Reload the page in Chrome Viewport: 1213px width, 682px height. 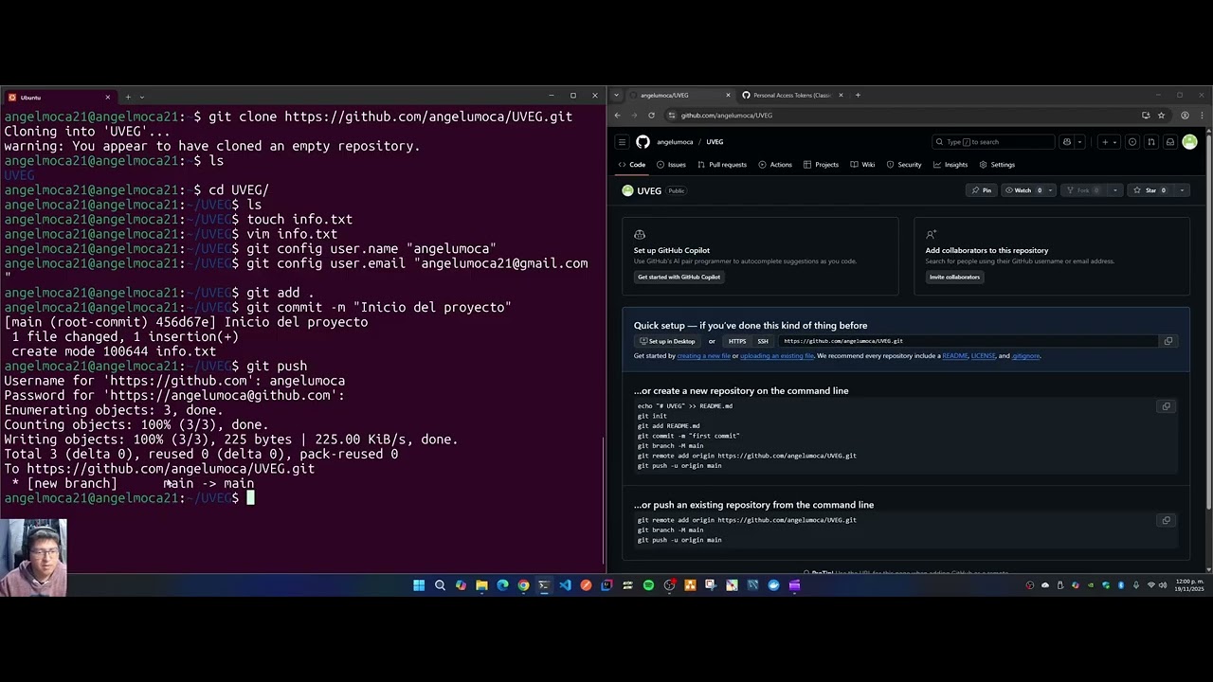tap(651, 116)
